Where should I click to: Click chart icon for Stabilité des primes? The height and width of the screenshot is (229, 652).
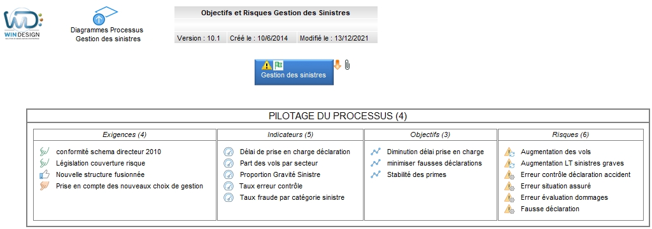pyautogui.click(x=376, y=174)
